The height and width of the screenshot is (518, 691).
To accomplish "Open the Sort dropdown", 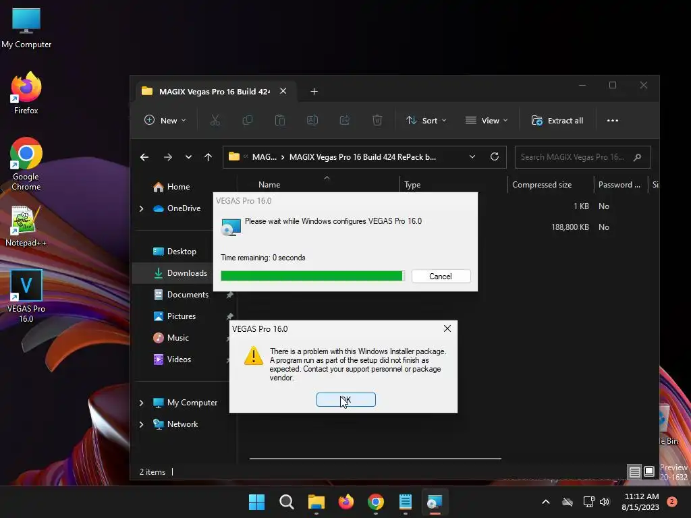I will pos(426,120).
